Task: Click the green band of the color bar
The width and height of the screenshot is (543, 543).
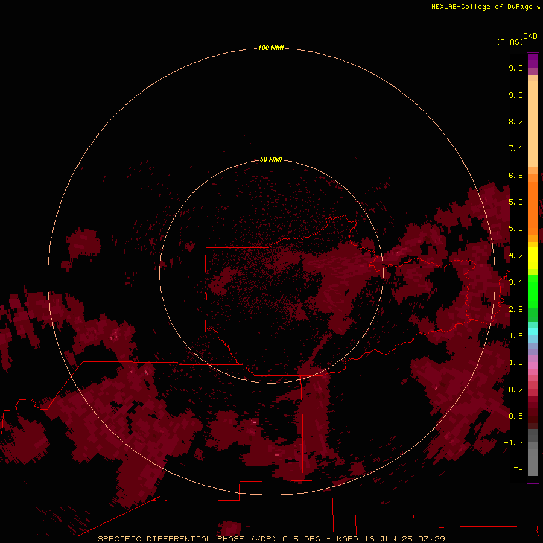Action: point(533,291)
